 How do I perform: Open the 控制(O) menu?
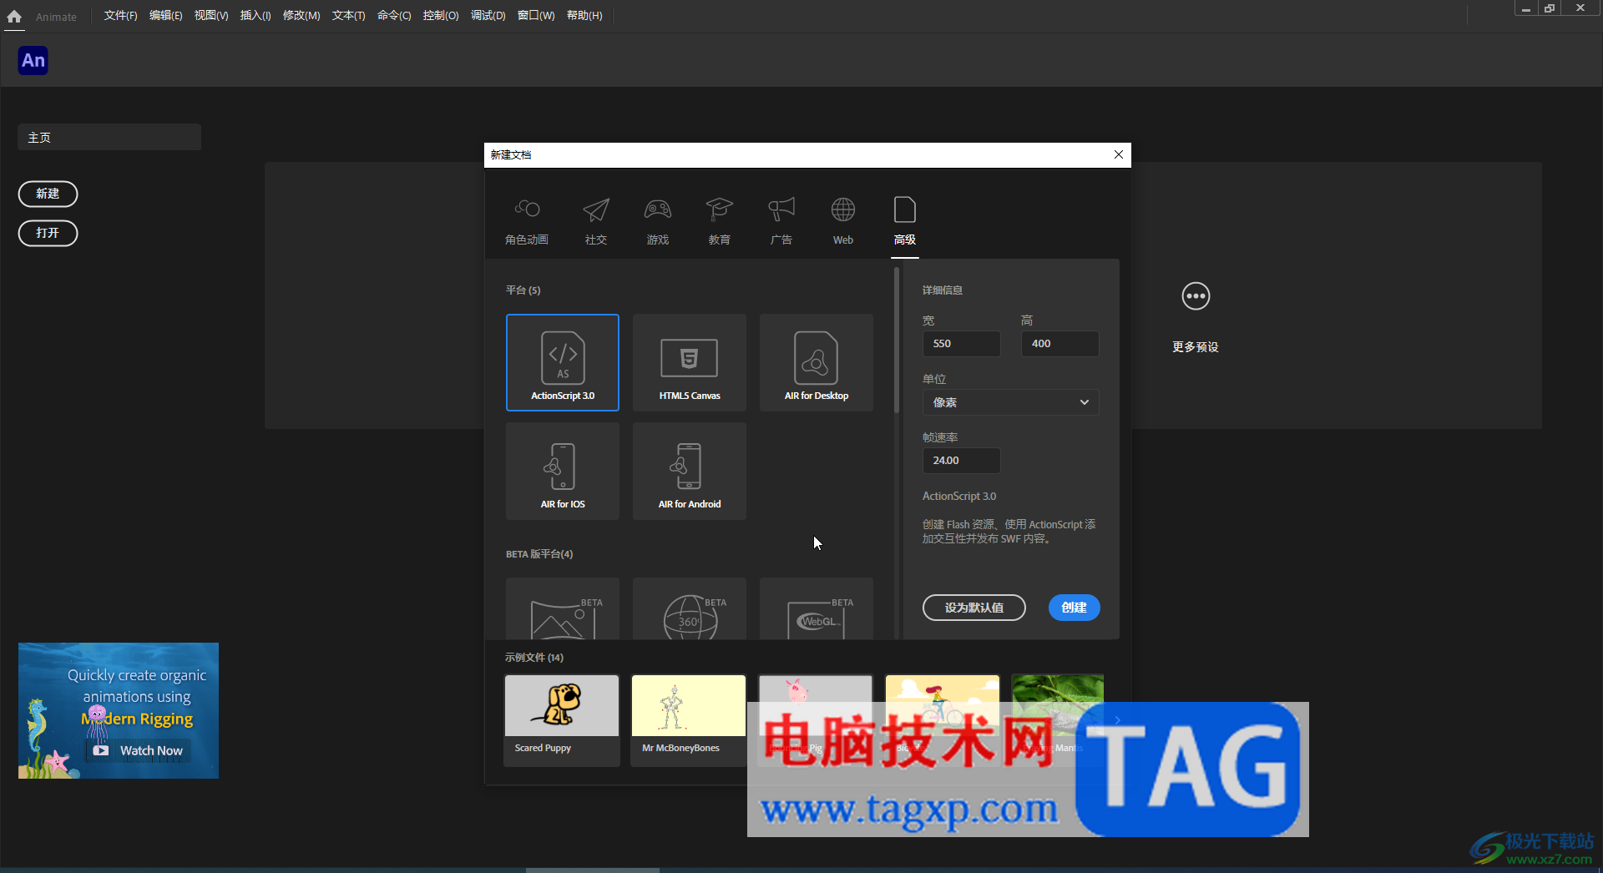tap(441, 16)
